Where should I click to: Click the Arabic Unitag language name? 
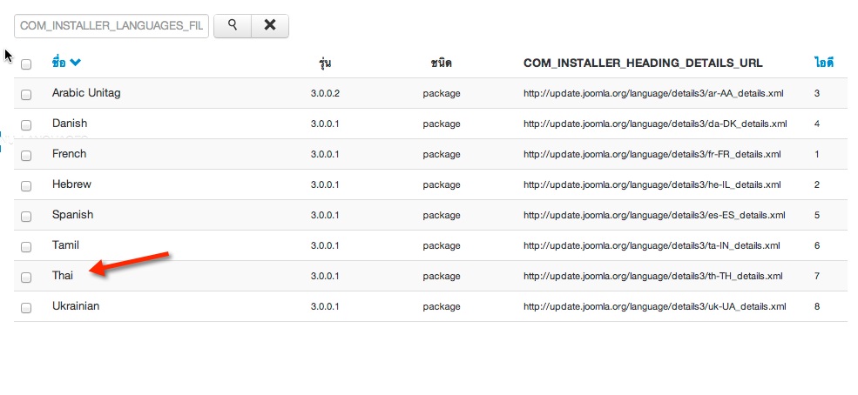point(86,93)
